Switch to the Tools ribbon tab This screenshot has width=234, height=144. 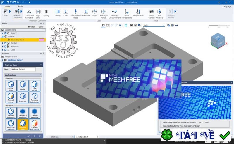20,6
